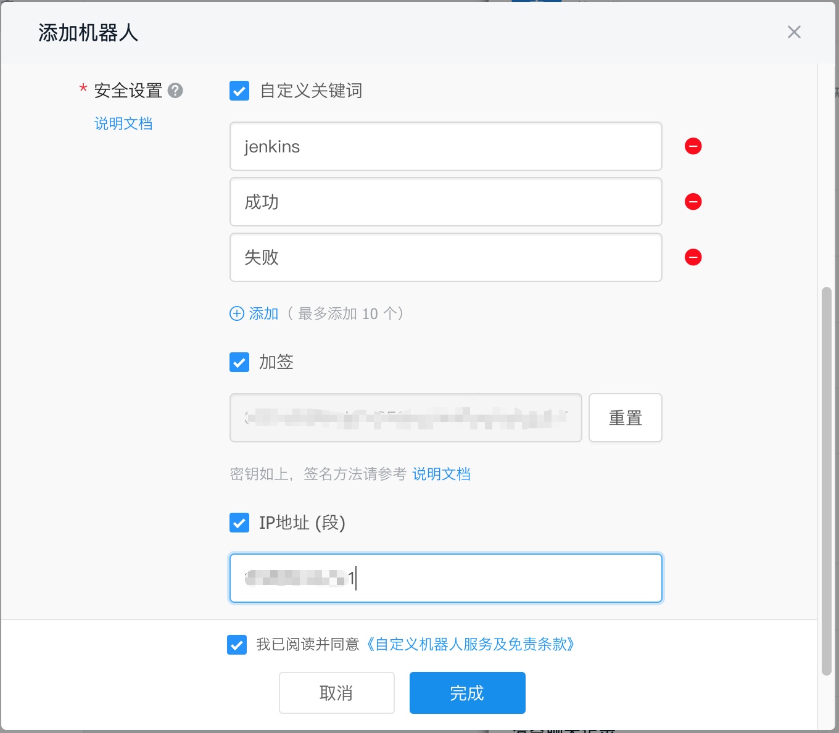Remove the jenkins keyword with red minus
The height and width of the screenshot is (733, 839).
tap(693, 146)
